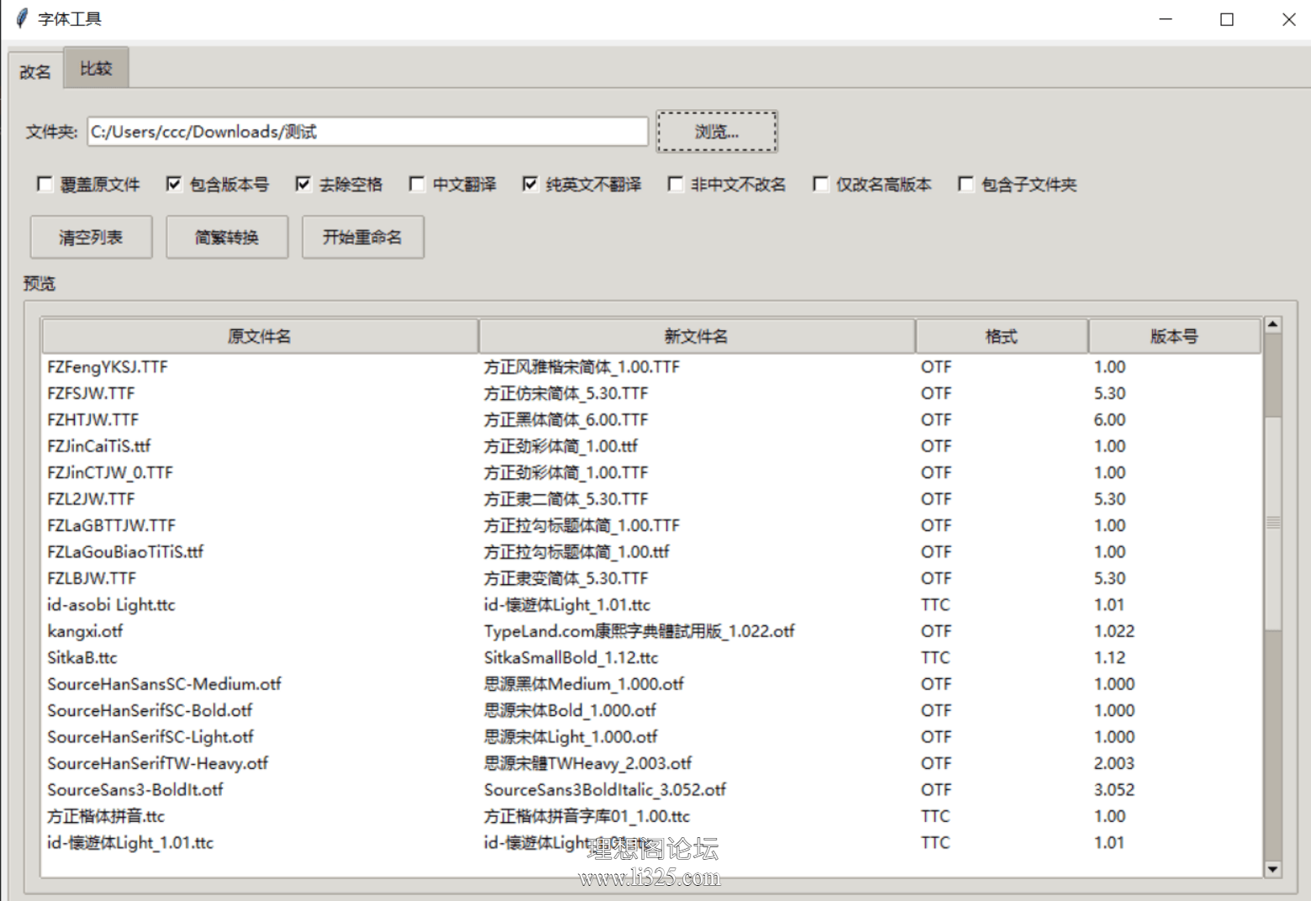
Task: Select the kangxi.otf row in the list
Action: [86, 631]
